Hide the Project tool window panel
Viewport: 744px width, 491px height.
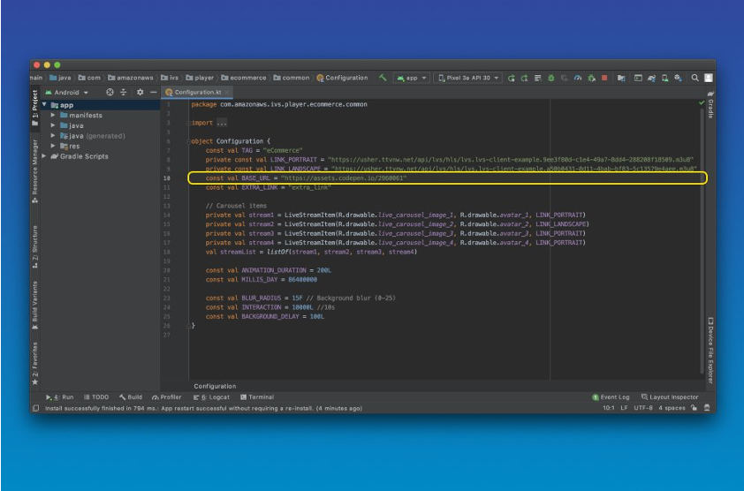(154, 92)
